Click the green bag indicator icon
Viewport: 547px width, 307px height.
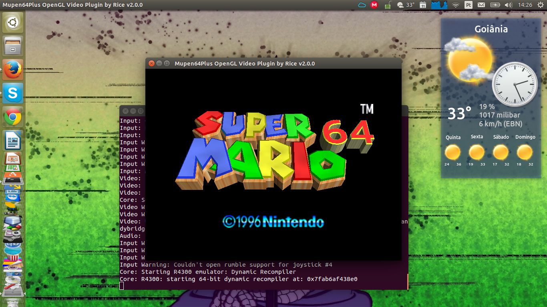388,5
